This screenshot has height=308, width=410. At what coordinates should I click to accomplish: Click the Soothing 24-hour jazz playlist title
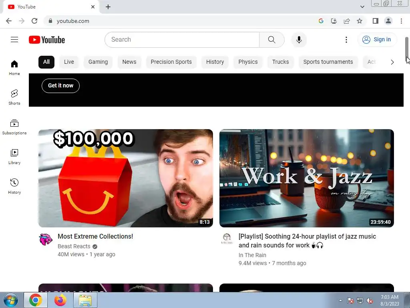307,241
